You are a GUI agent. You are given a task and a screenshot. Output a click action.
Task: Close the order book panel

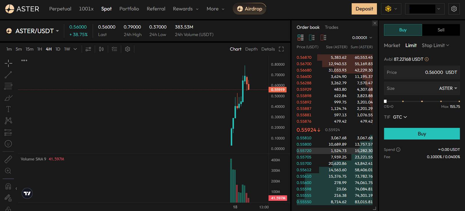[375, 23]
